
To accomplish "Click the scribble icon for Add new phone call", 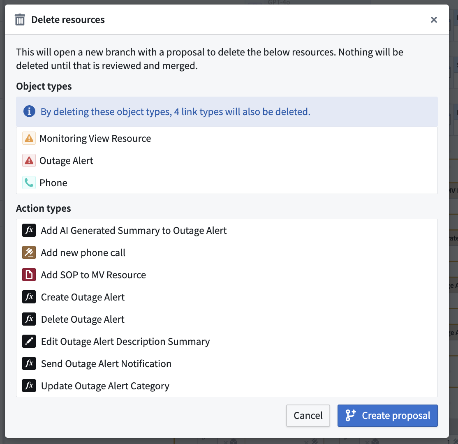I will (x=29, y=252).
